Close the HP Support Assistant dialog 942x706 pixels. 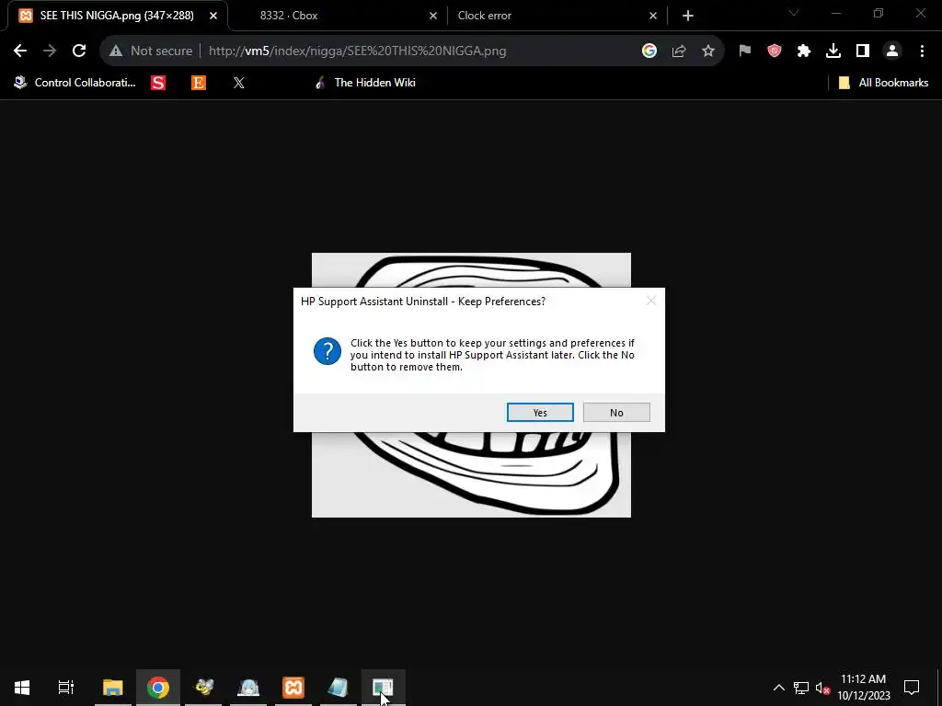650,301
